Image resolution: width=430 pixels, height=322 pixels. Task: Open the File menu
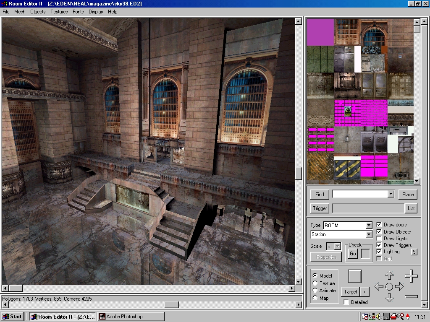coord(6,12)
